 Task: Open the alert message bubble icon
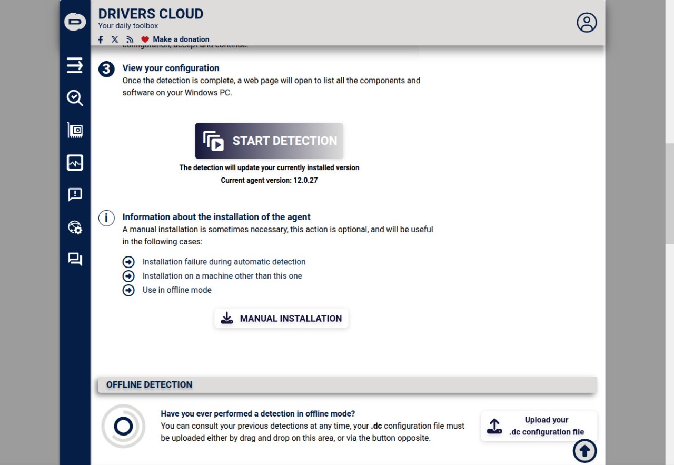click(75, 195)
